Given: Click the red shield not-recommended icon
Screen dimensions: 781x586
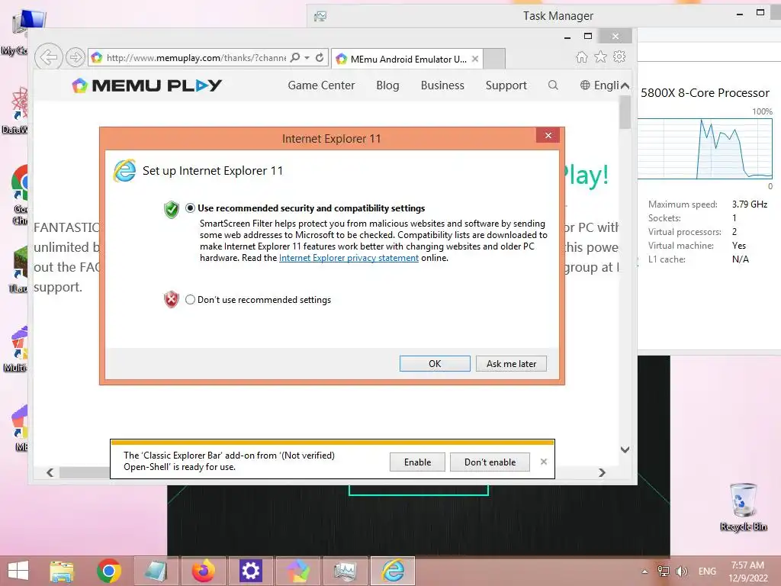Looking at the screenshot, I should tap(172, 299).
